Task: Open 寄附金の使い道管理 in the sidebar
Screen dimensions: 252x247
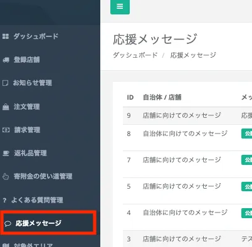Action: [x=43, y=176]
